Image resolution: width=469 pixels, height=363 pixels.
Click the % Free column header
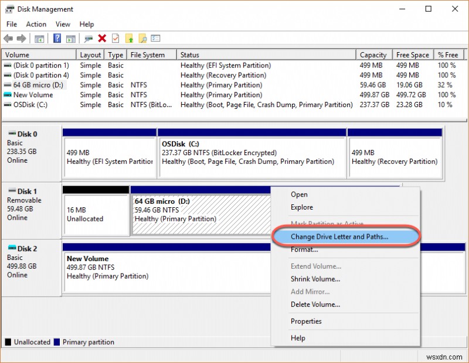tap(449, 55)
